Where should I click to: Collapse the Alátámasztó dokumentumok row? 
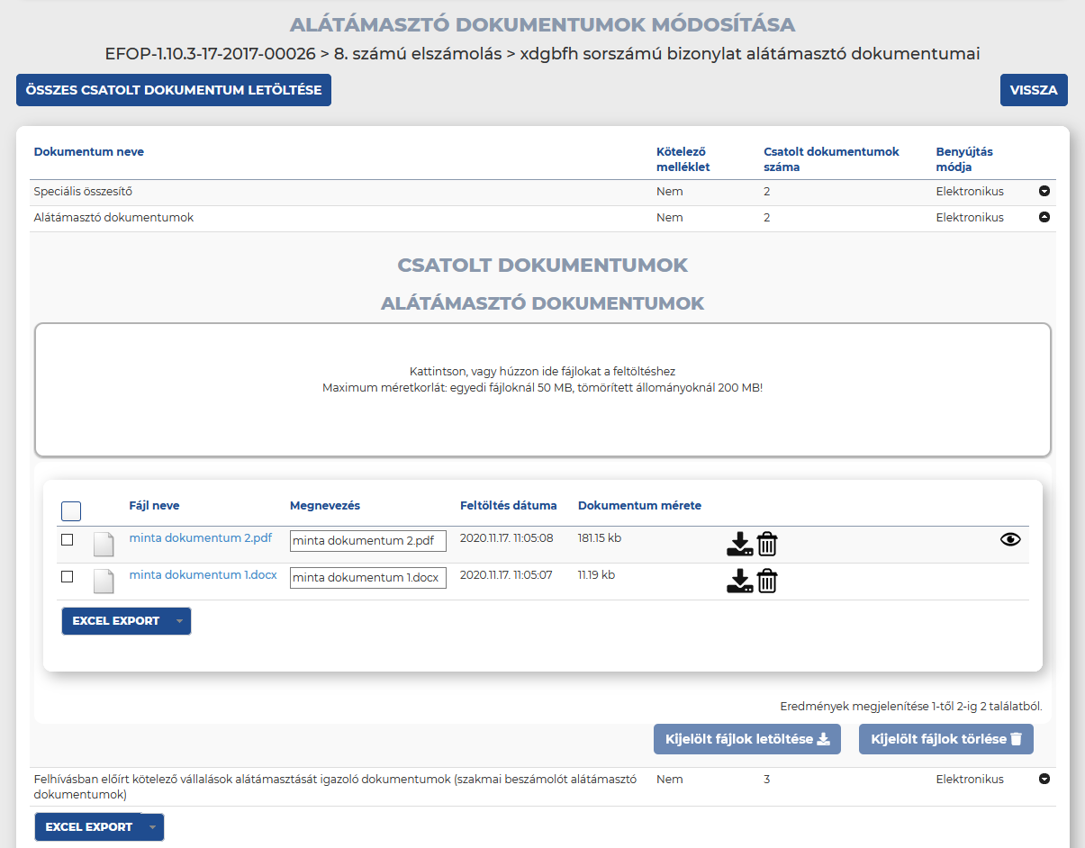coord(1044,217)
